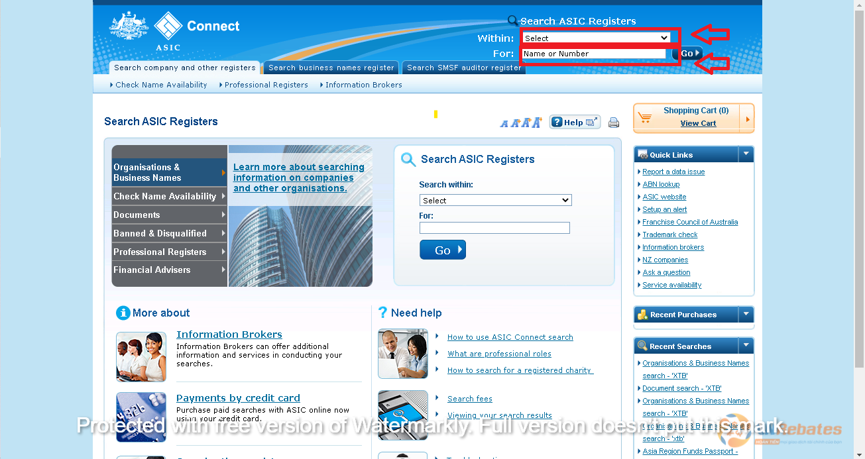
Task: Open the Search within Select dropdown
Action: 495,200
